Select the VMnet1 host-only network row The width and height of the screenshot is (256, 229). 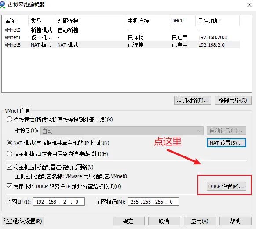pyautogui.click(x=122, y=37)
